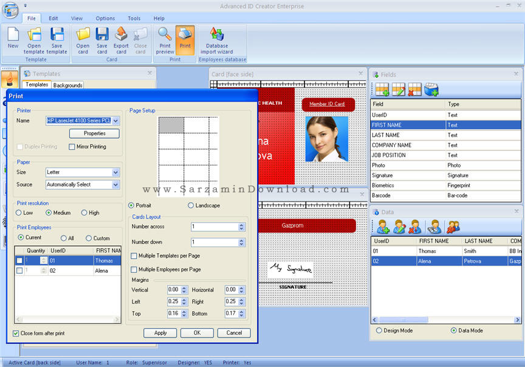Image resolution: width=525 pixels, height=367 pixels.
Task: Click the application logo button
Action: pos(10,10)
